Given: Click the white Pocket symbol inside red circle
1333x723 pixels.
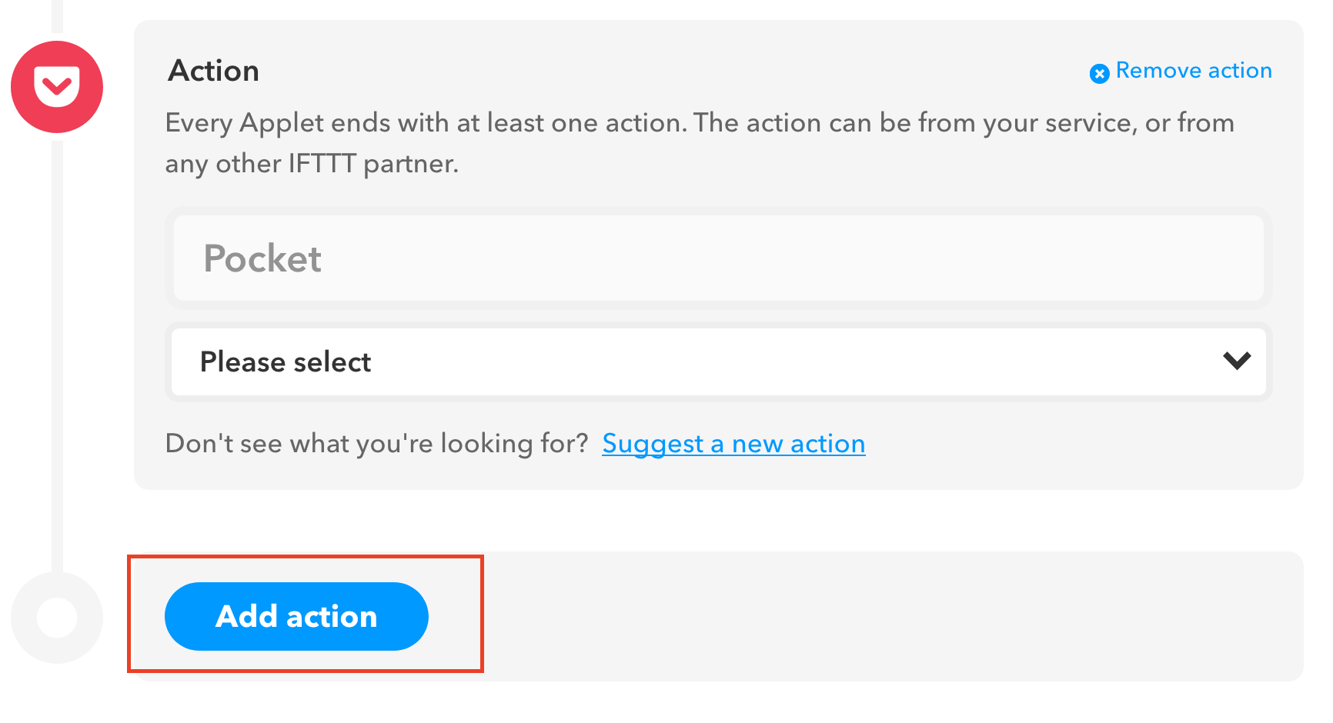Looking at the screenshot, I should point(57,85).
